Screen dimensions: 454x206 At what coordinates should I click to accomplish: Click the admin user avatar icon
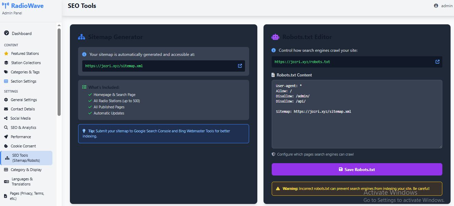[x=436, y=6]
